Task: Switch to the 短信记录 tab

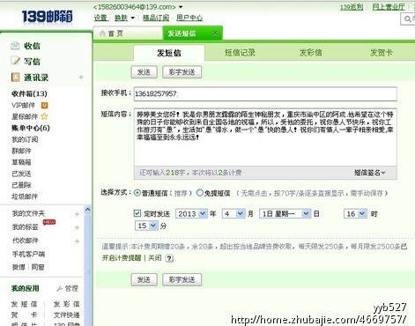Action: pyautogui.click(x=240, y=53)
